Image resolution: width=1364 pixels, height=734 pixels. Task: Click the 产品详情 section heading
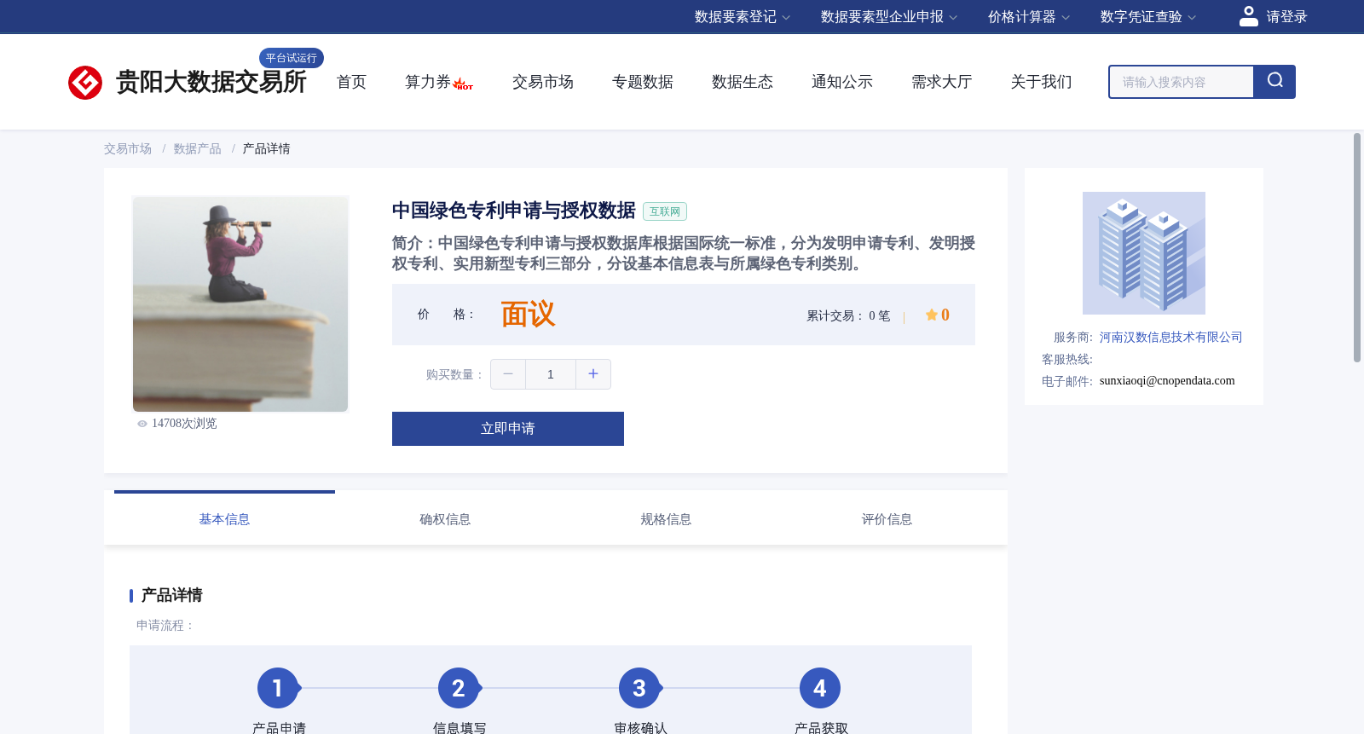[171, 595]
